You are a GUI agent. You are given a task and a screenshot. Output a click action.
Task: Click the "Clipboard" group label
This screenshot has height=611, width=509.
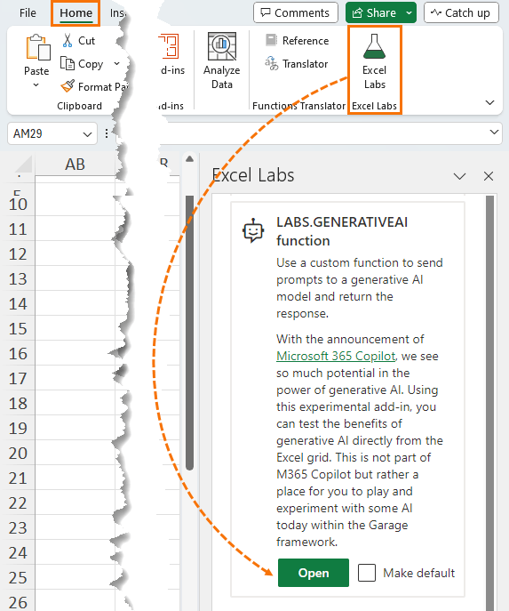[x=79, y=106]
